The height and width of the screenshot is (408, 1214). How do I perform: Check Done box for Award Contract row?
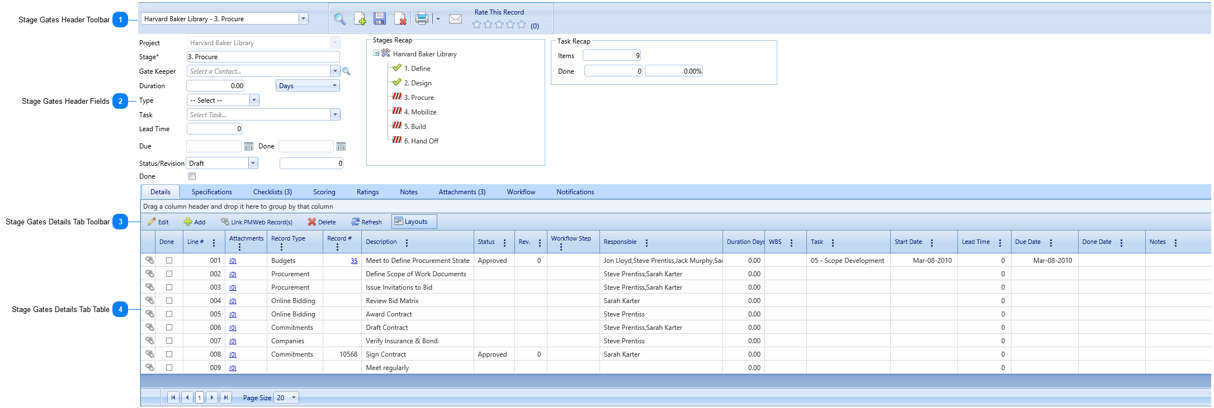click(169, 314)
